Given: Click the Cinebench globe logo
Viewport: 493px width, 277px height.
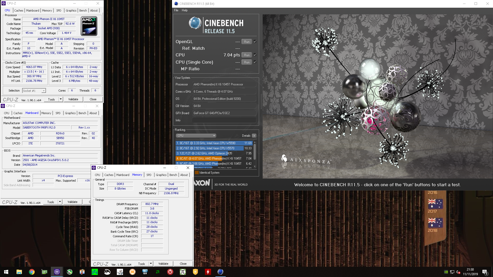Looking at the screenshot, I should pos(195,23).
